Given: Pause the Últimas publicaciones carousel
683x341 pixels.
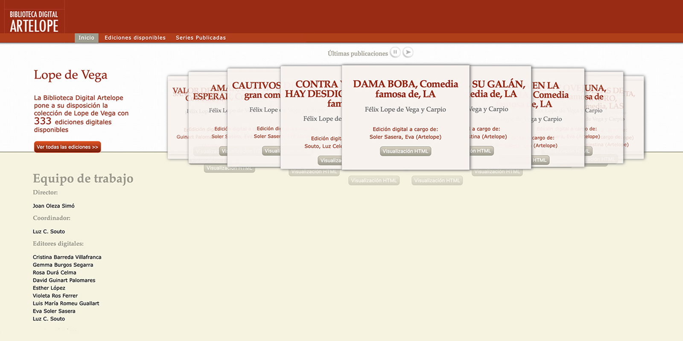Looking at the screenshot, I should (x=395, y=52).
